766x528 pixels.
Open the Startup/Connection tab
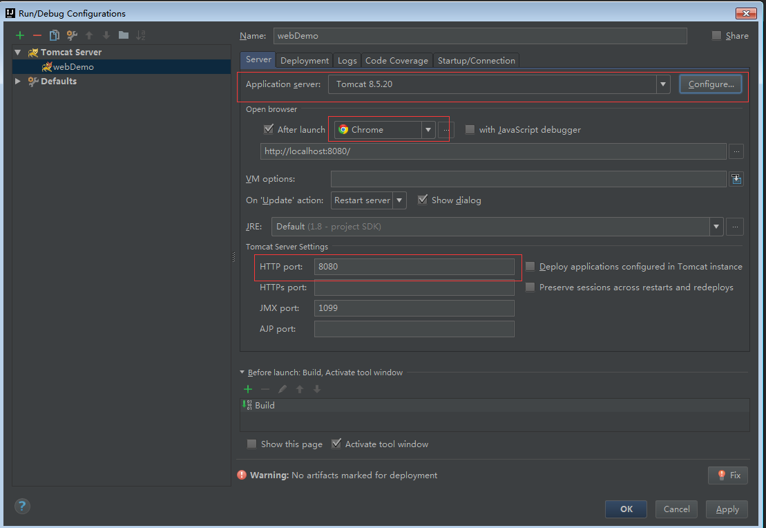pos(476,61)
